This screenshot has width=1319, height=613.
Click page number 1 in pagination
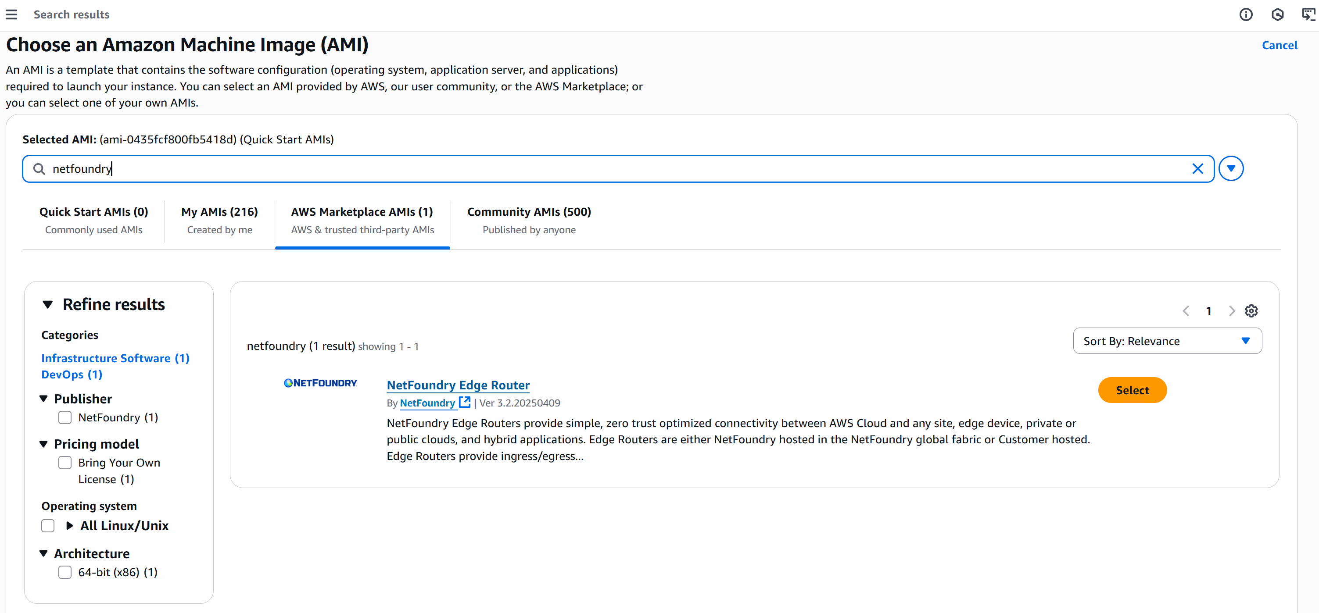pos(1208,310)
